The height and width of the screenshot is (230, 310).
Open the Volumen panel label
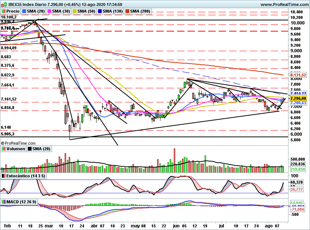(16, 149)
